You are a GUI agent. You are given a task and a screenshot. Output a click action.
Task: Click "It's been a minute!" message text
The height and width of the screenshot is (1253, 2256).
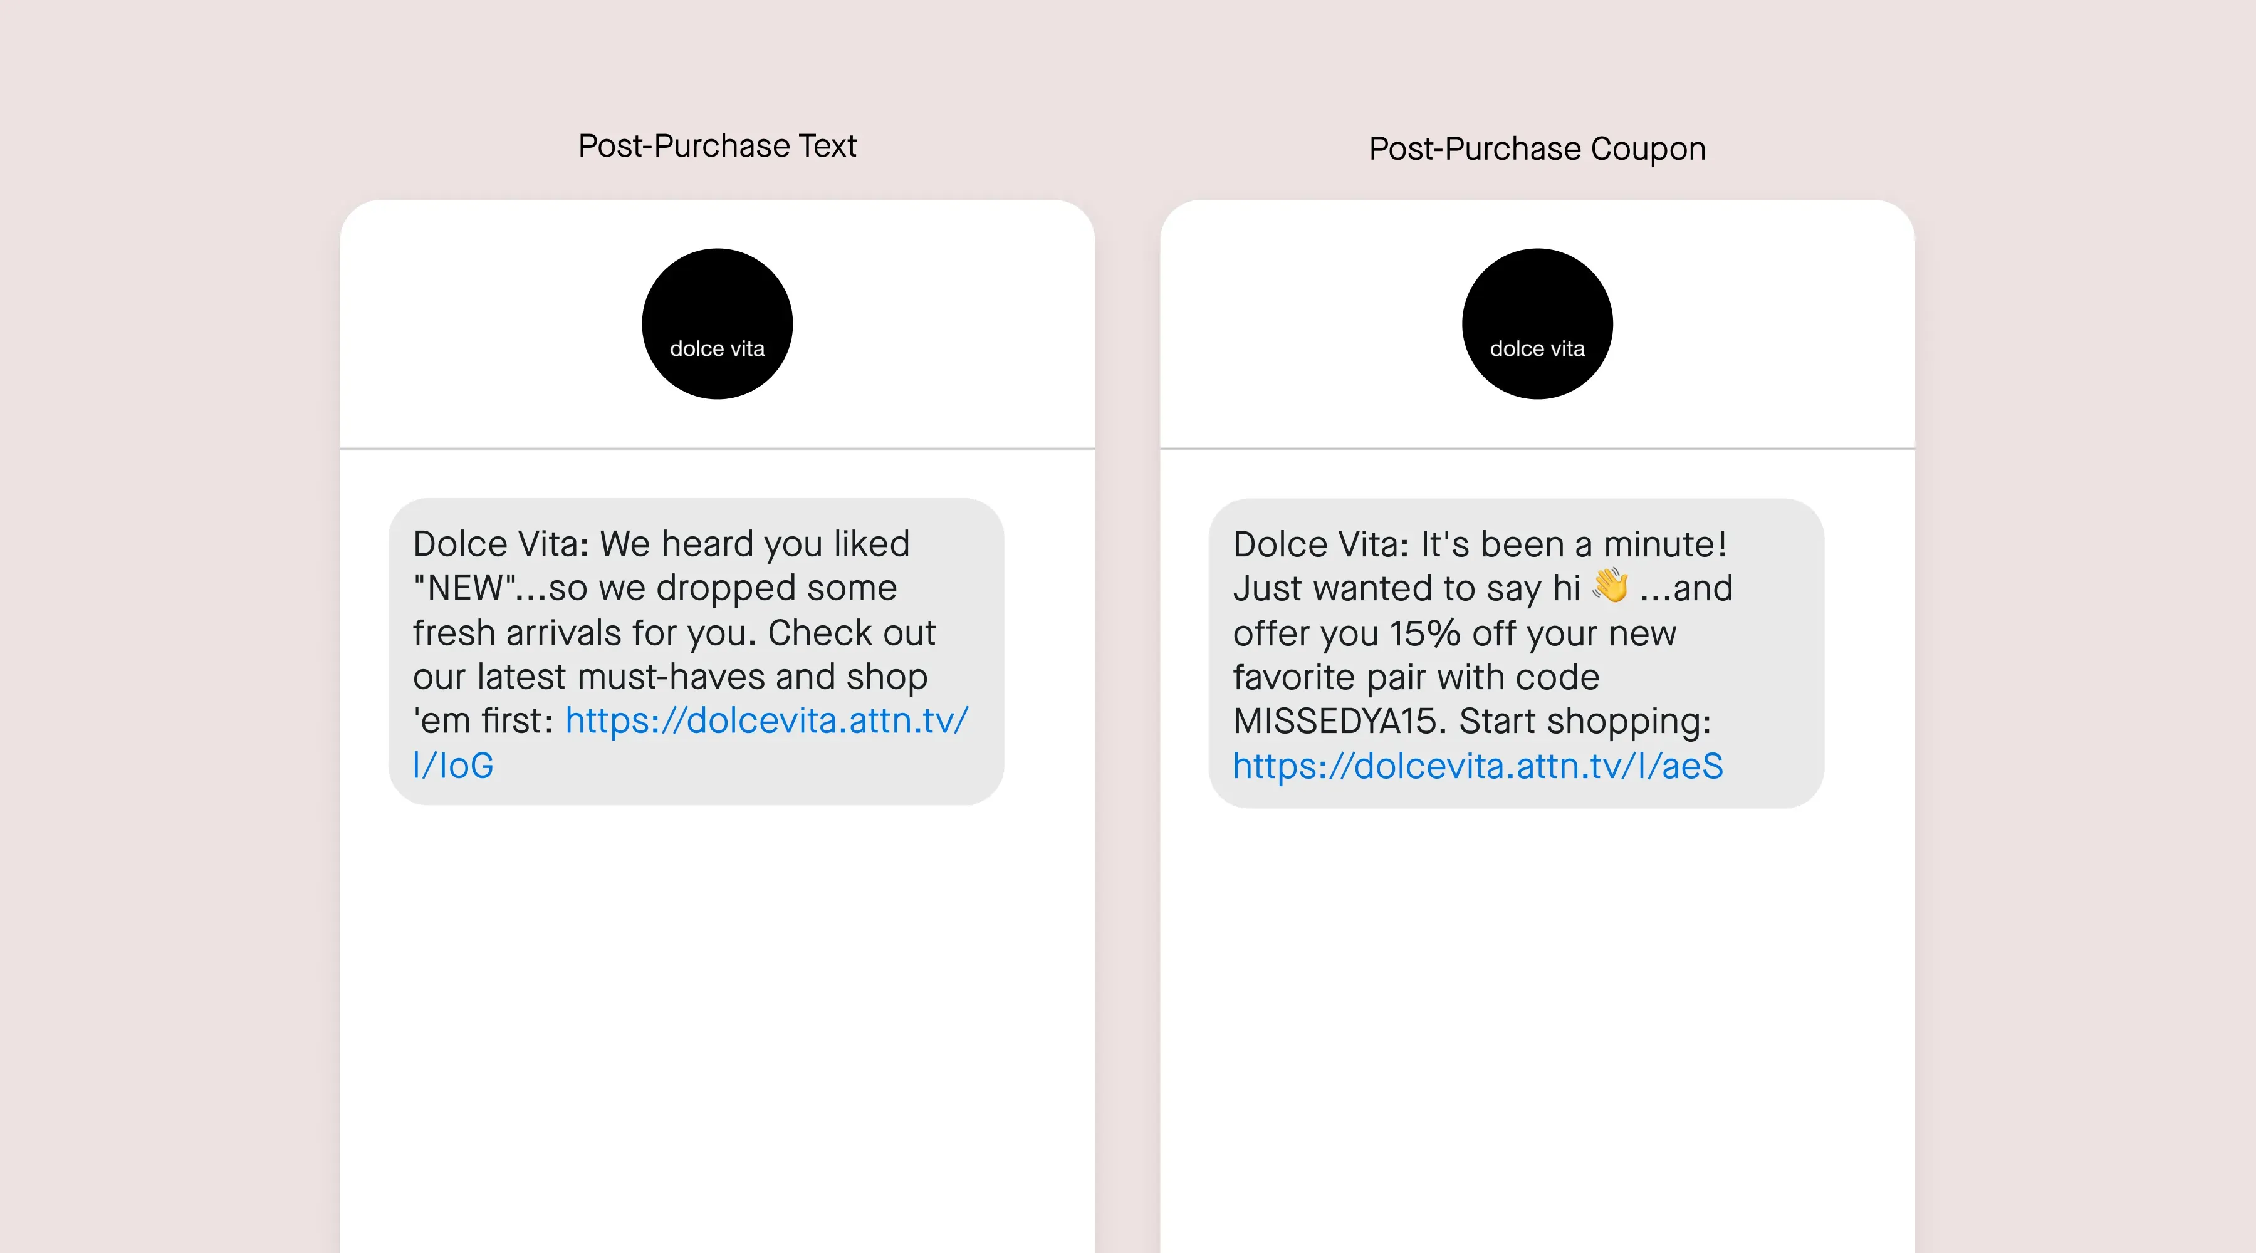coord(1574,544)
